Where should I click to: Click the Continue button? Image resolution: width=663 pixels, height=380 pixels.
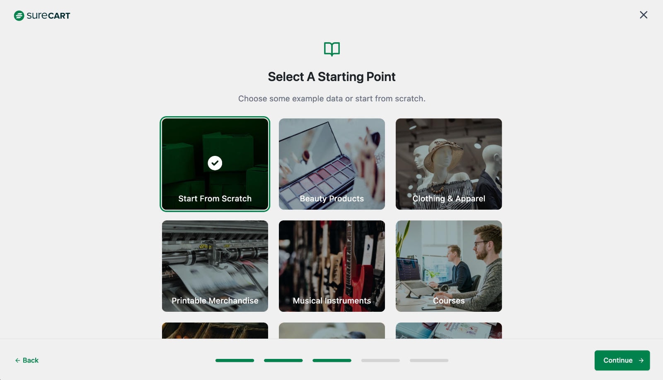coord(622,361)
